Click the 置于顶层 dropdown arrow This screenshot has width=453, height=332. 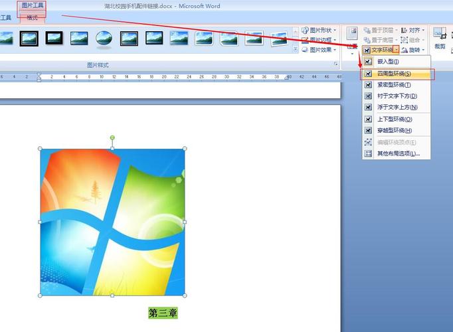(396, 31)
